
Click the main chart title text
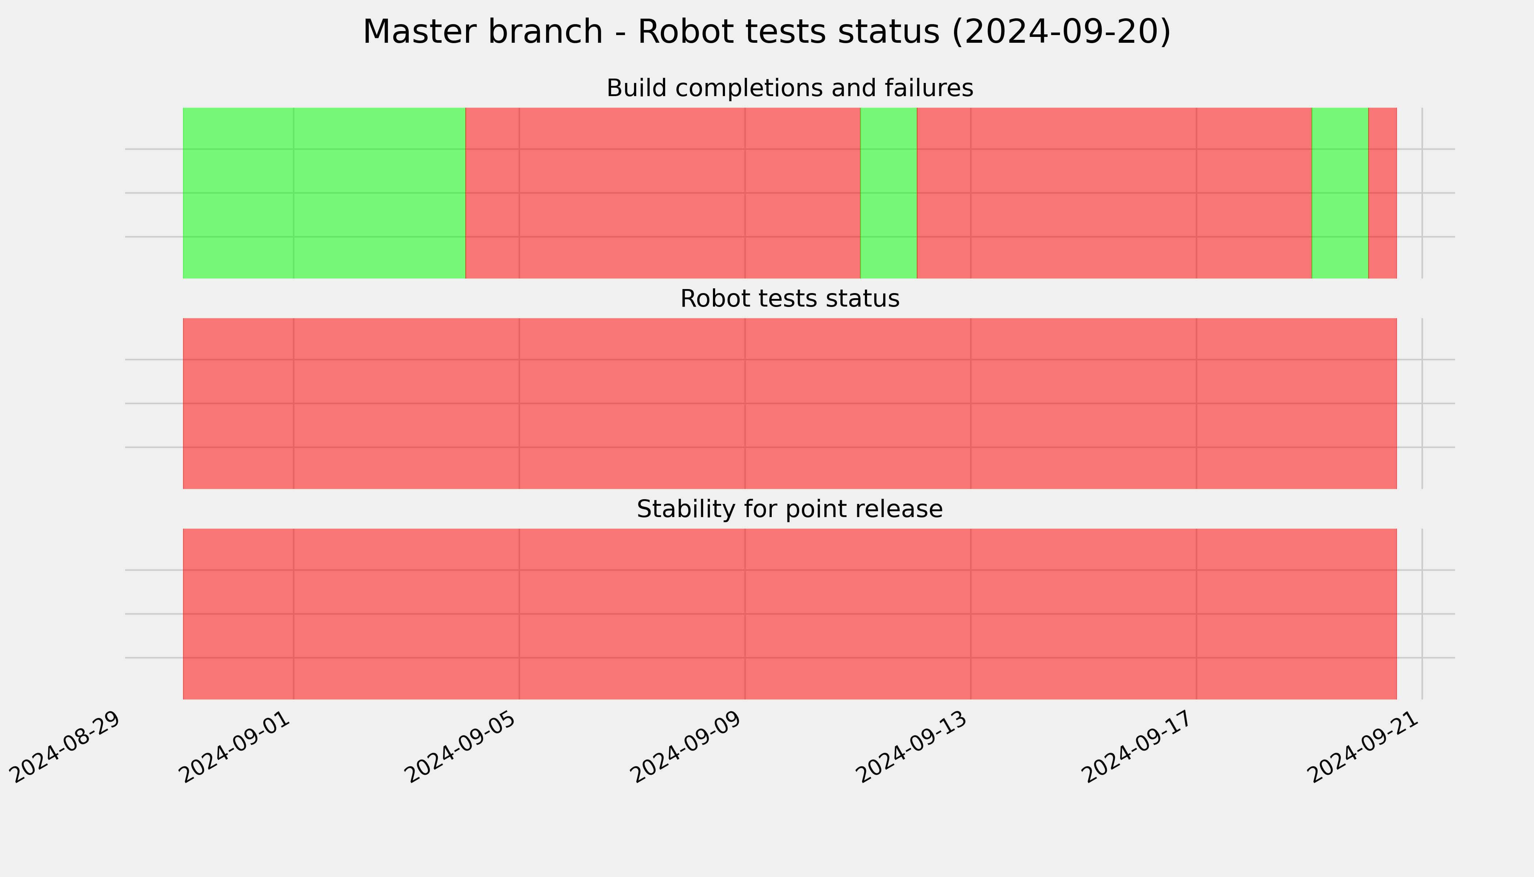point(766,31)
